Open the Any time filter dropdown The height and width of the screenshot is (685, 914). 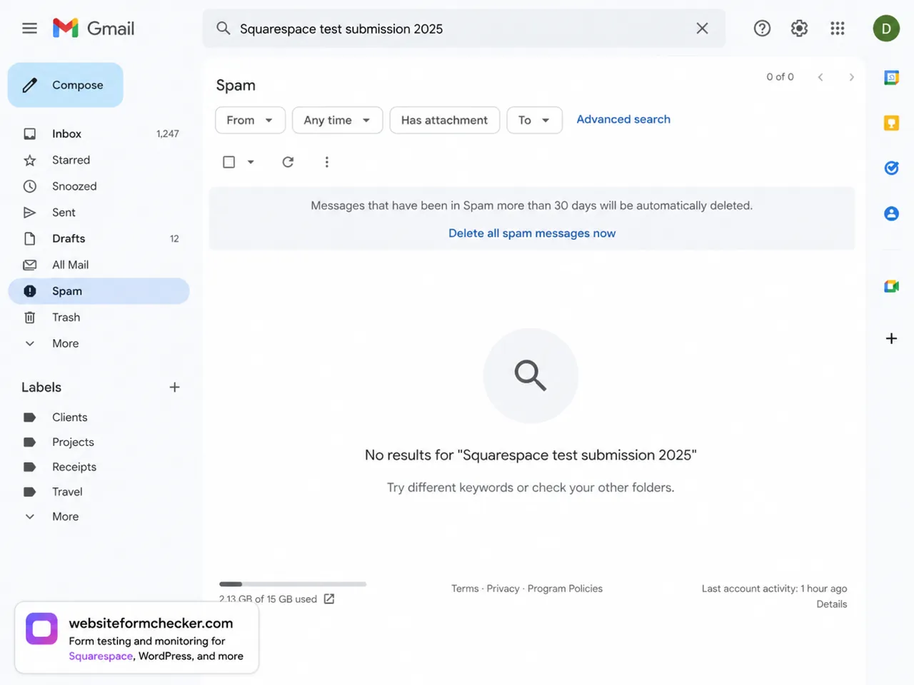coord(337,120)
